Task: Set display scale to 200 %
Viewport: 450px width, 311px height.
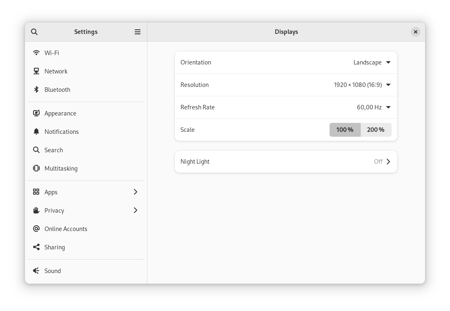Action: [376, 130]
